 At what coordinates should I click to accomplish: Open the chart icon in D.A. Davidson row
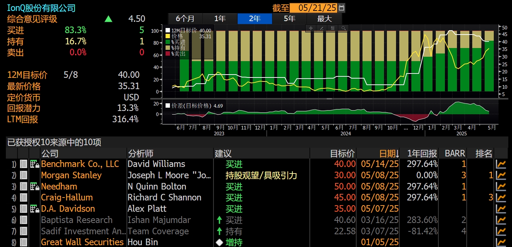(501, 209)
